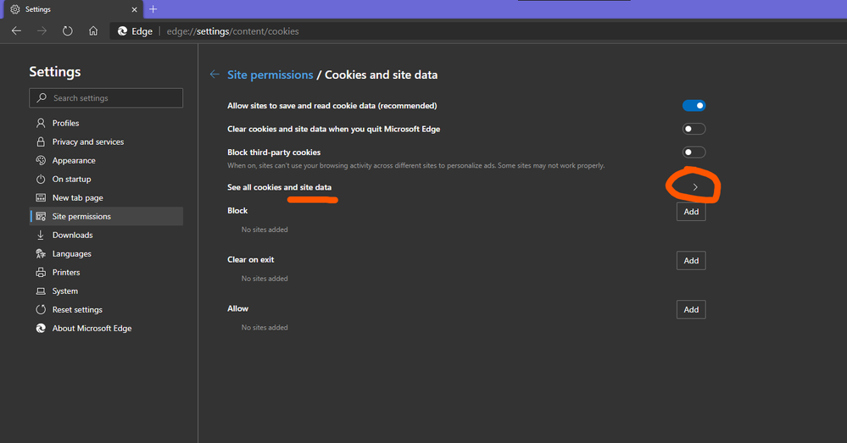Click the Reset settings icon
This screenshot has width=847, height=443.
(41, 310)
